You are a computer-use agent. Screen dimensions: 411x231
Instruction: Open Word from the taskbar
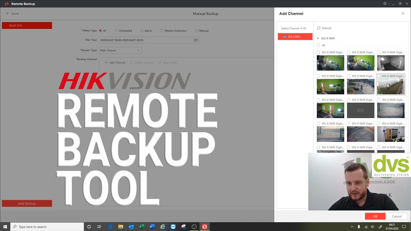pyautogui.click(x=152, y=227)
